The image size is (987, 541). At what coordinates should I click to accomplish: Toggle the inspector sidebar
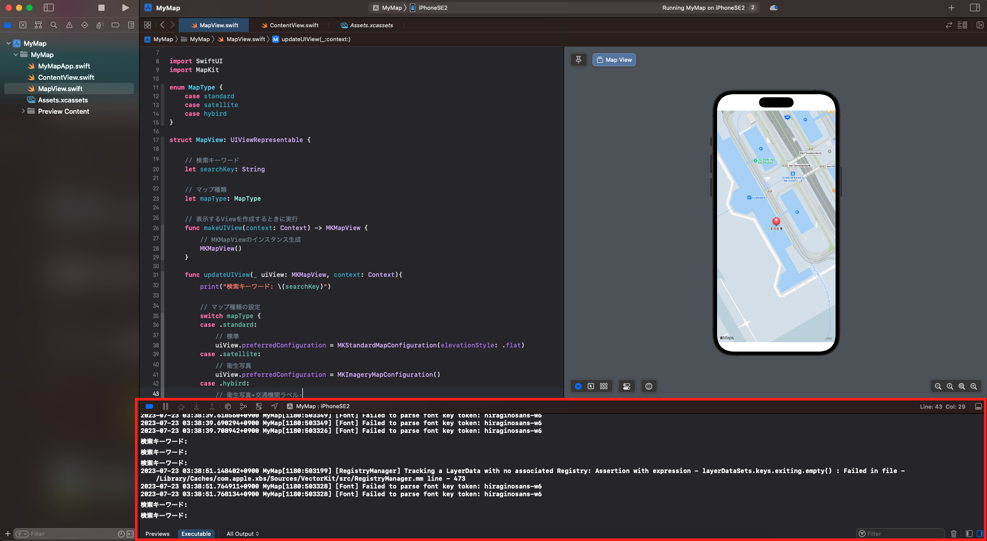coord(975,8)
